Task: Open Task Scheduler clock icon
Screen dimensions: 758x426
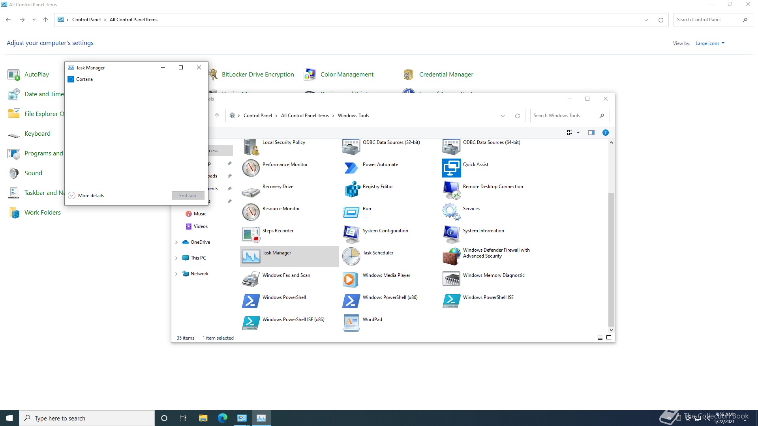Action: click(351, 257)
